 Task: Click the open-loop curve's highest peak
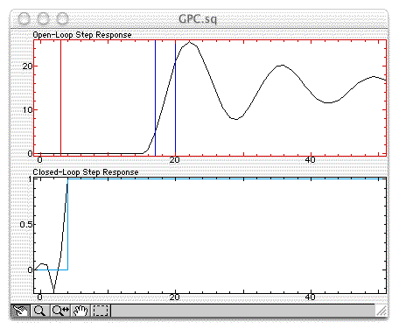[190, 43]
